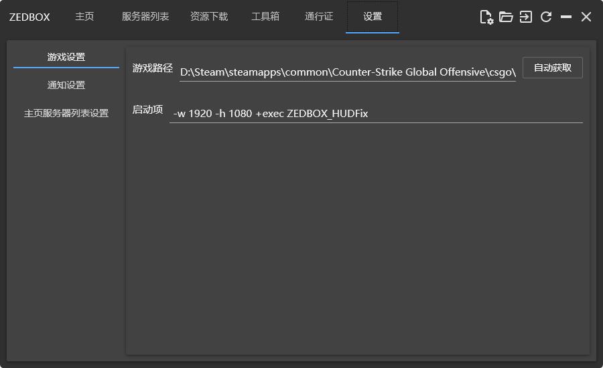Image resolution: width=603 pixels, height=368 pixels.
Task: Open the 服务器列表 tab
Action: coord(145,17)
